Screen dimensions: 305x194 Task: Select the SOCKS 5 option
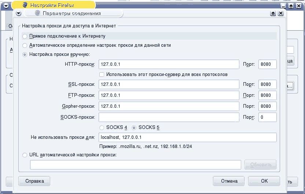click(134, 128)
